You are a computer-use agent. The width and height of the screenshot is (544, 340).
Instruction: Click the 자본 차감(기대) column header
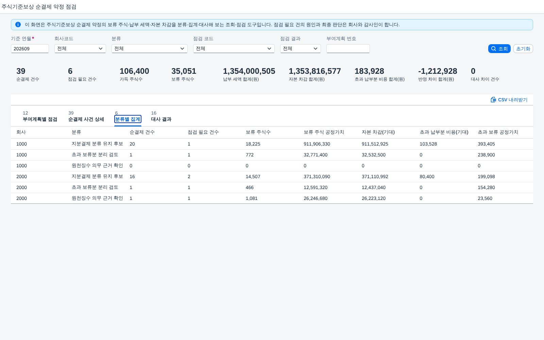pos(378,132)
